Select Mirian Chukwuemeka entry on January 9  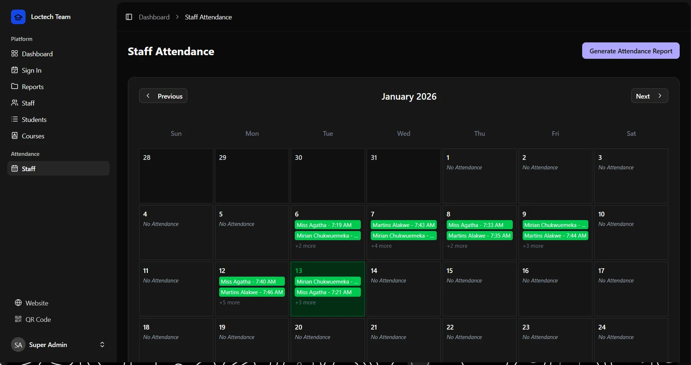coord(555,225)
